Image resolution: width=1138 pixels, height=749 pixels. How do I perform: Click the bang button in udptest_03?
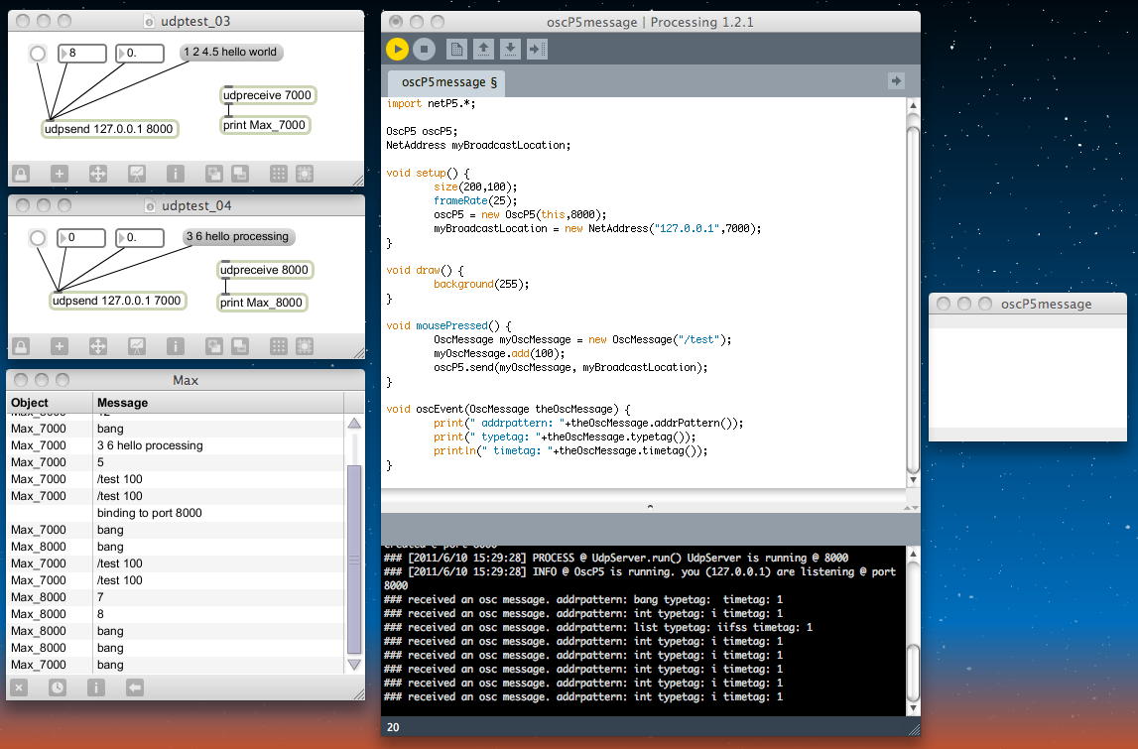coord(38,54)
